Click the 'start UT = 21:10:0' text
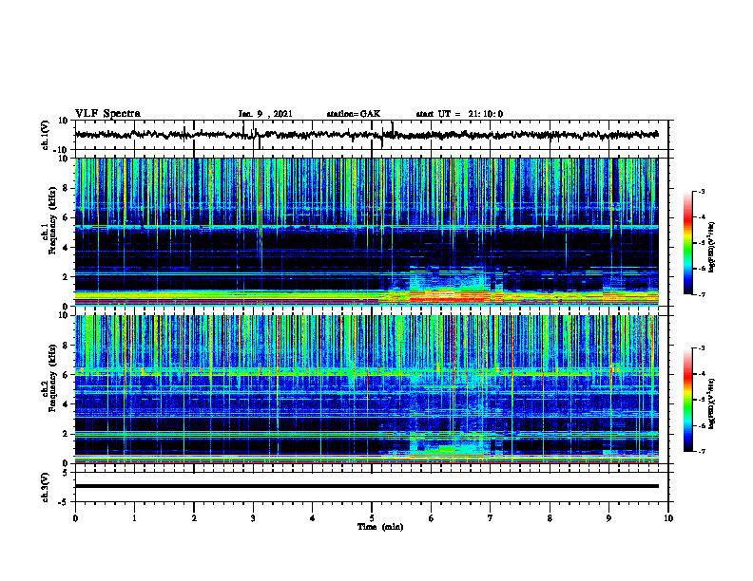 point(459,114)
